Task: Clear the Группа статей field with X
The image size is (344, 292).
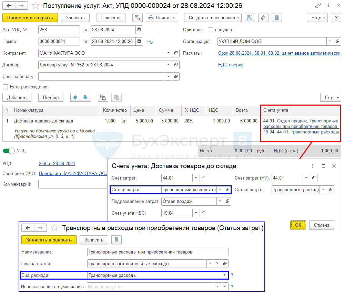Action: (x=217, y=263)
